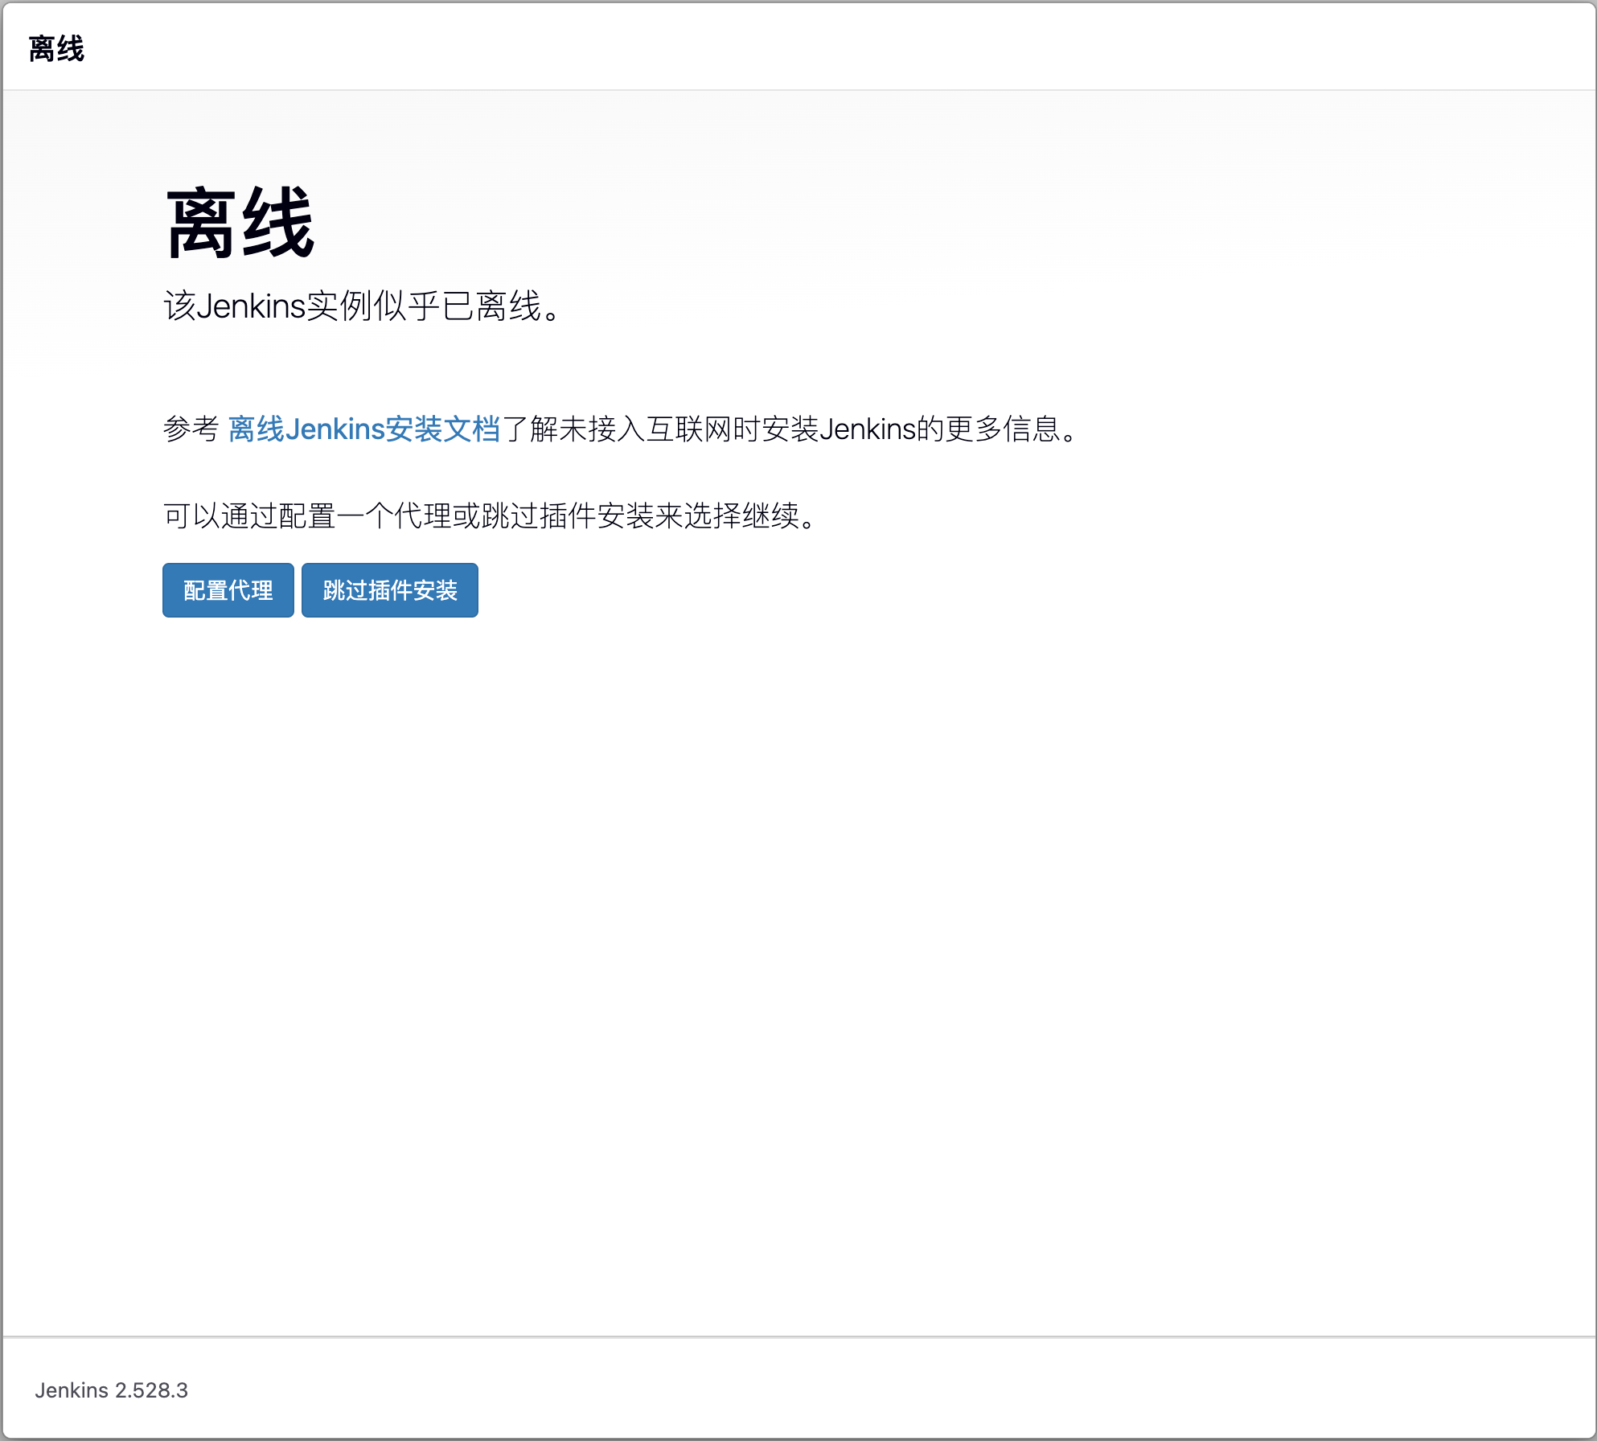Click 跳过插件安装 phrase inside the paragraph

(x=567, y=515)
